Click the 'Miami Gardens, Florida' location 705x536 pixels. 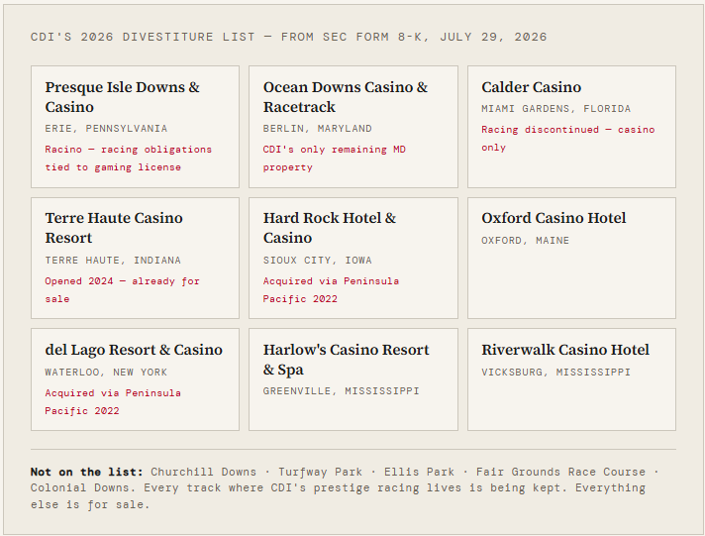tap(555, 109)
